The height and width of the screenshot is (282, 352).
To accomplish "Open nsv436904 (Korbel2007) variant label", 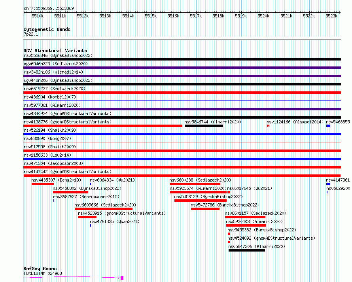I will point(50,97).
